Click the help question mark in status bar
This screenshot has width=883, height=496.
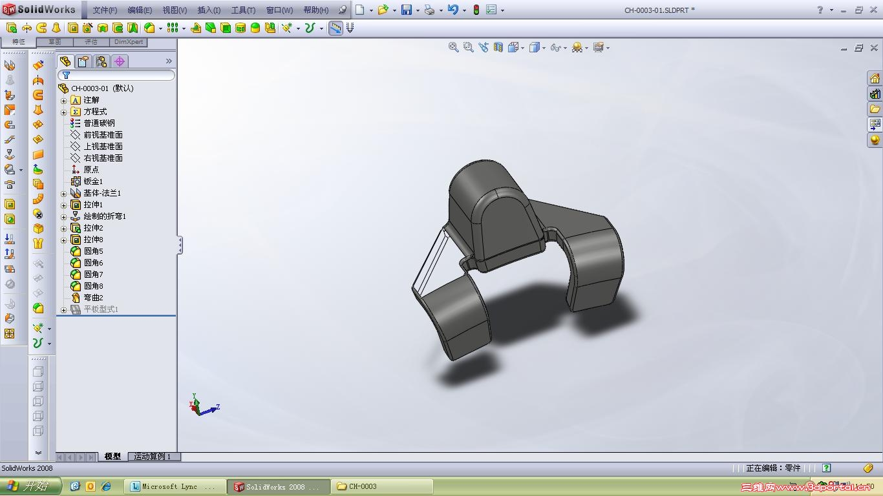826,468
